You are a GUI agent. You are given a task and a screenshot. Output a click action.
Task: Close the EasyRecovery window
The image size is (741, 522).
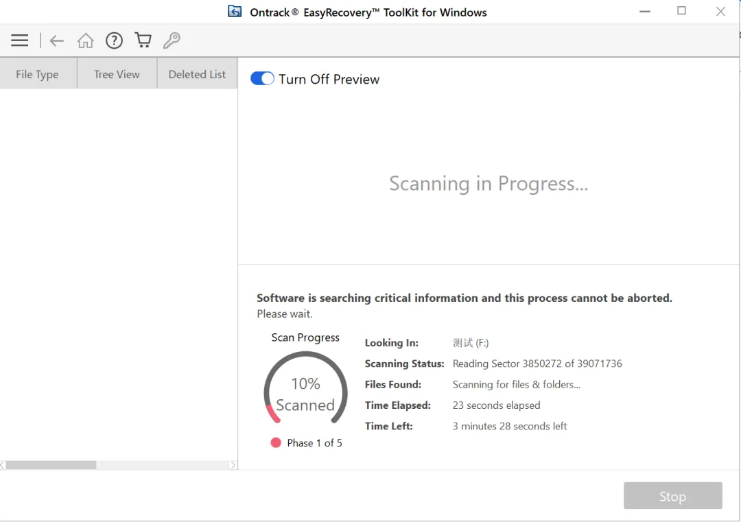tap(720, 12)
